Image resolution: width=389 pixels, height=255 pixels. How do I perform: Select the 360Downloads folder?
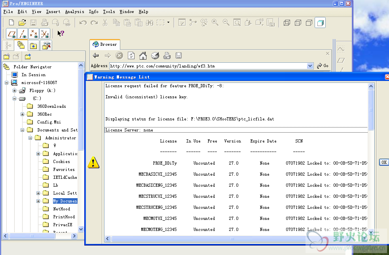pyautogui.click(x=51, y=107)
